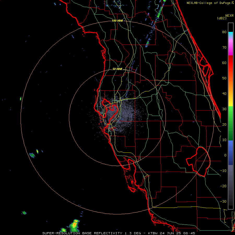Screen dimensions: 235x235
Task: Pick the green segment of the color bar
Action: coord(231,123)
